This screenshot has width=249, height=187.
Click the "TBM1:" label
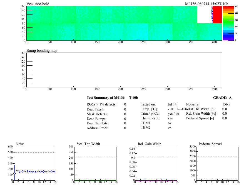click(146, 123)
